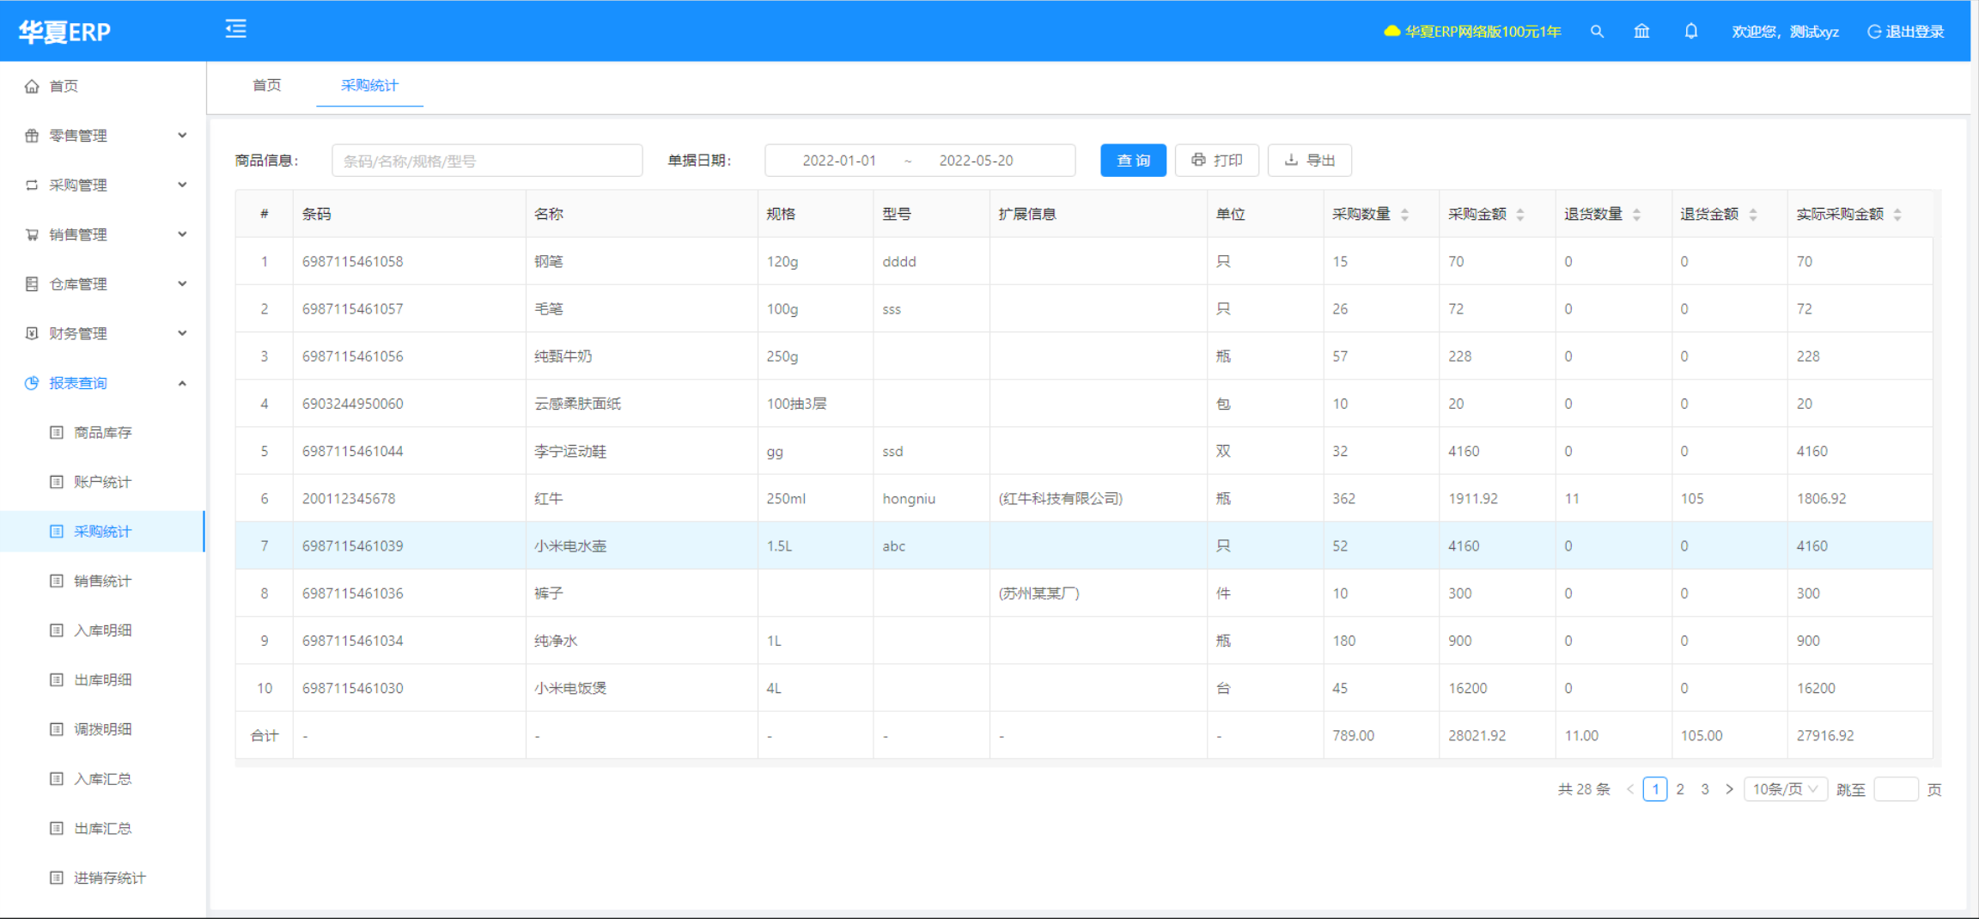Viewport: 1979px width, 919px height.
Task: Expand the 财务管理 menu chevron
Action: pyautogui.click(x=182, y=333)
